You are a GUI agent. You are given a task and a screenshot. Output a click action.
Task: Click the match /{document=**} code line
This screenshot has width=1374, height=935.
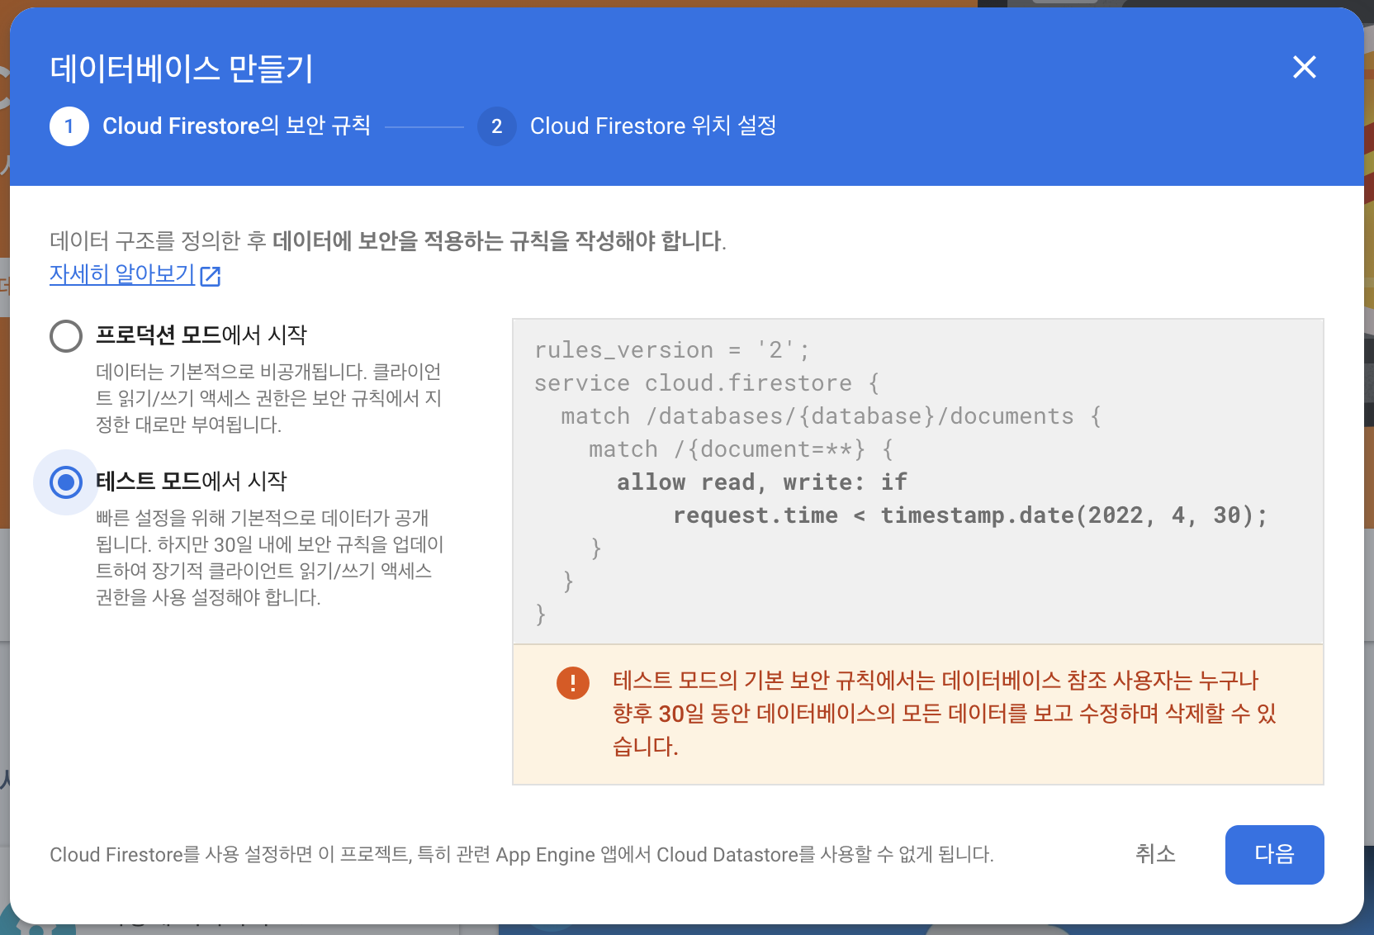pyautogui.click(x=741, y=449)
